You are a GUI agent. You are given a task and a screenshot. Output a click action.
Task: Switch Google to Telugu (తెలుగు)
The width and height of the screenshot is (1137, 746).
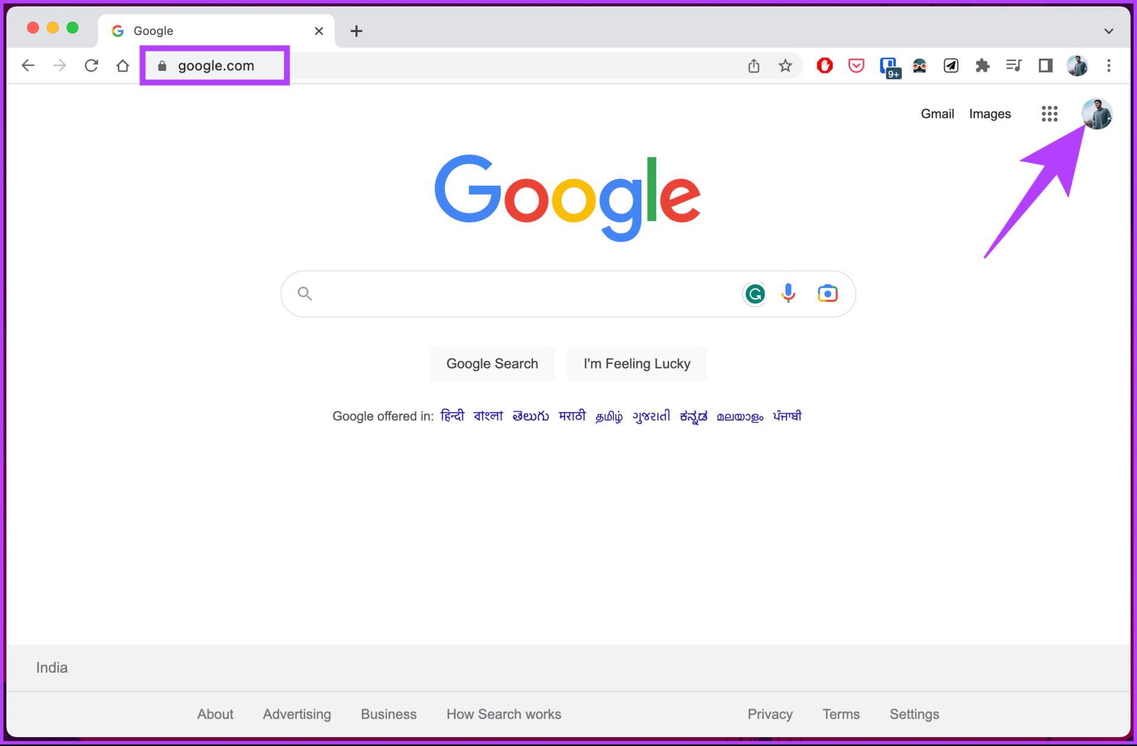click(531, 416)
